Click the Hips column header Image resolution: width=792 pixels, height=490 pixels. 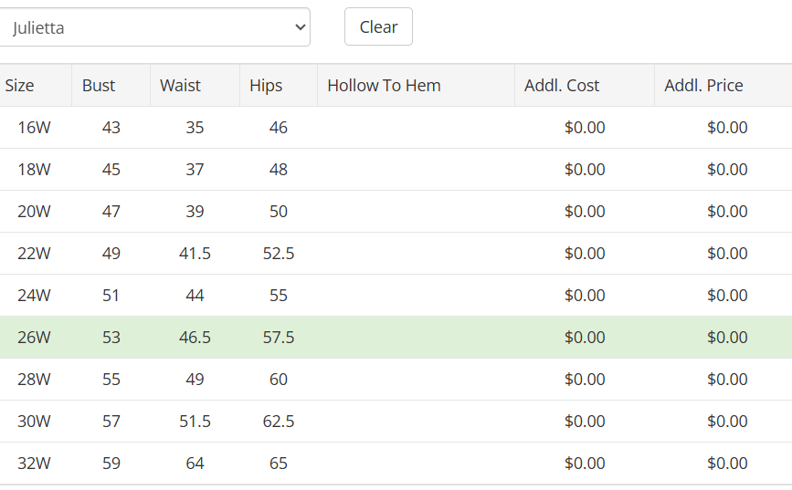tap(279, 85)
